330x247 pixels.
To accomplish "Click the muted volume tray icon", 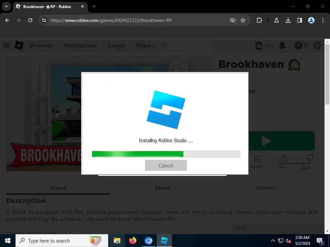I will pyautogui.click(x=288, y=241).
